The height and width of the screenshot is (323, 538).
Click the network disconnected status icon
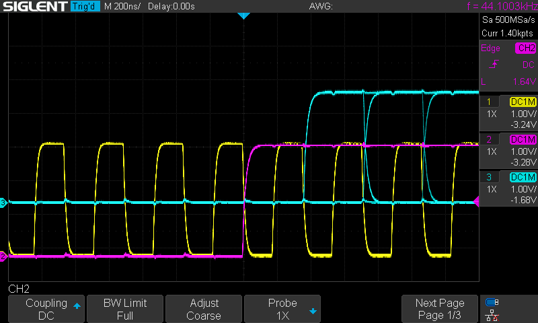click(492, 316)
